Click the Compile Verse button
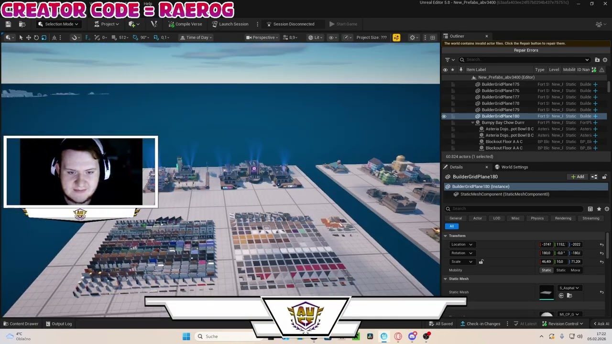Viewport: 612px width, 344px height. tap(185, 24)
